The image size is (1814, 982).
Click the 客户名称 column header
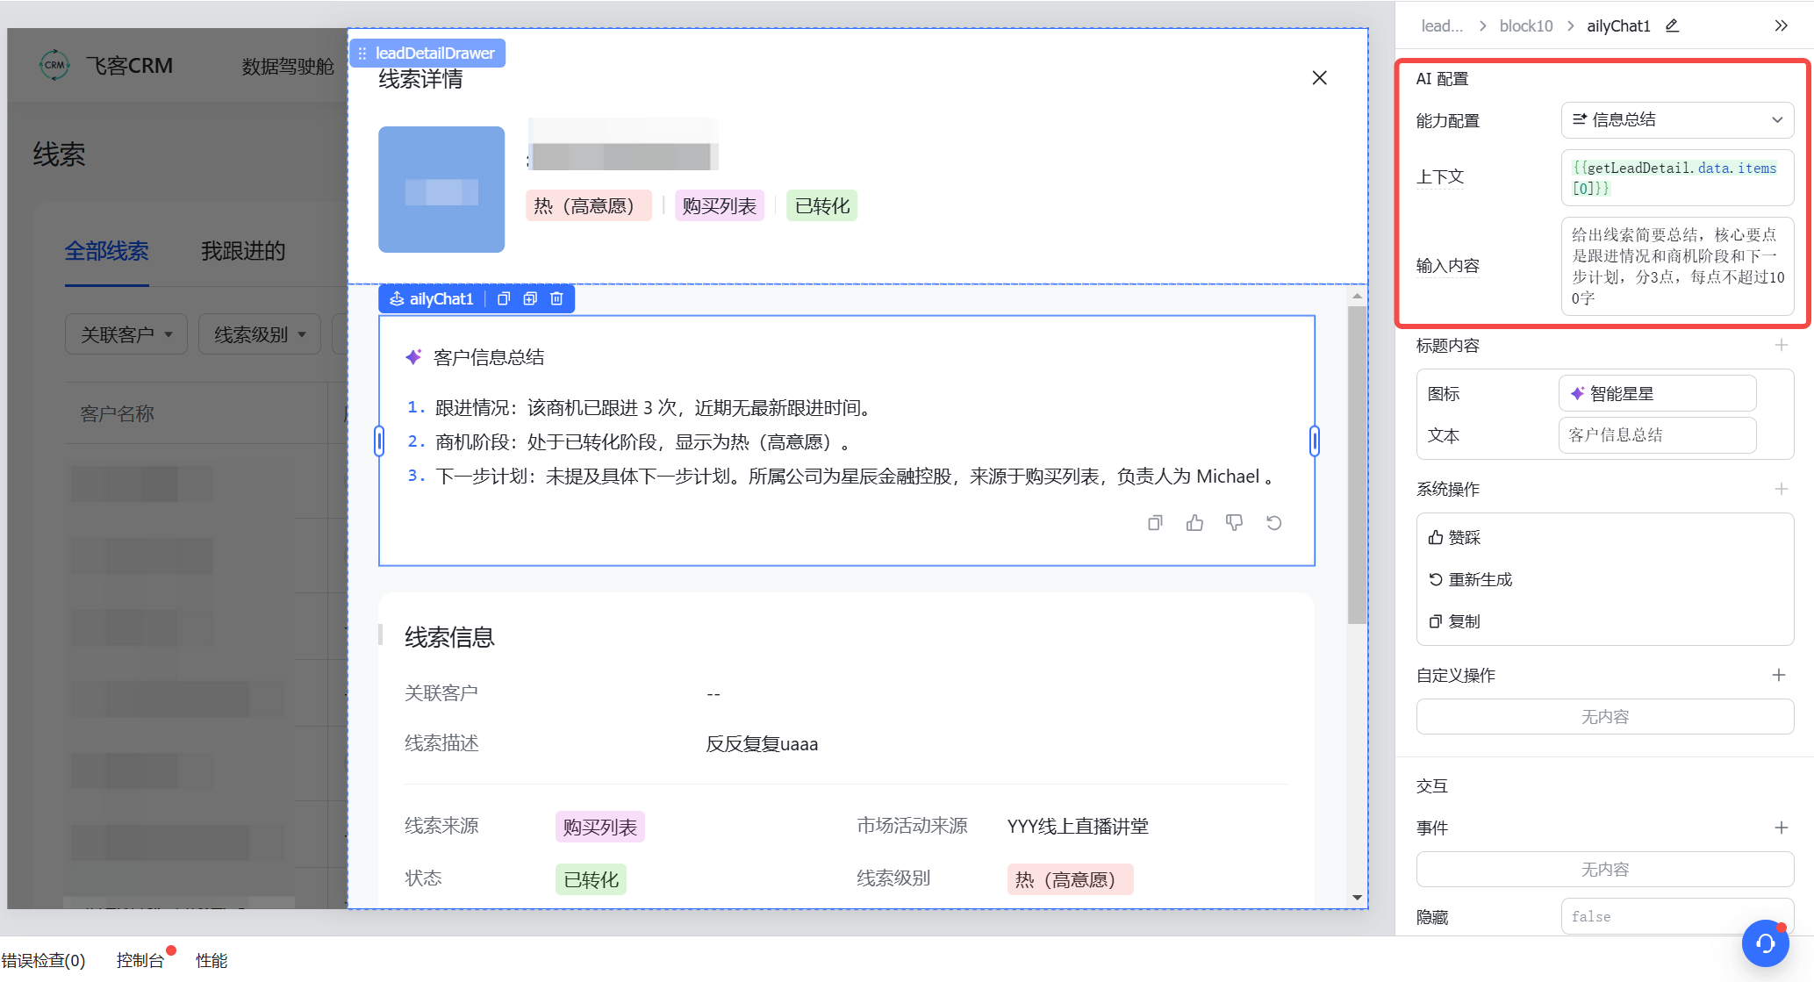(x=117, y=413)
